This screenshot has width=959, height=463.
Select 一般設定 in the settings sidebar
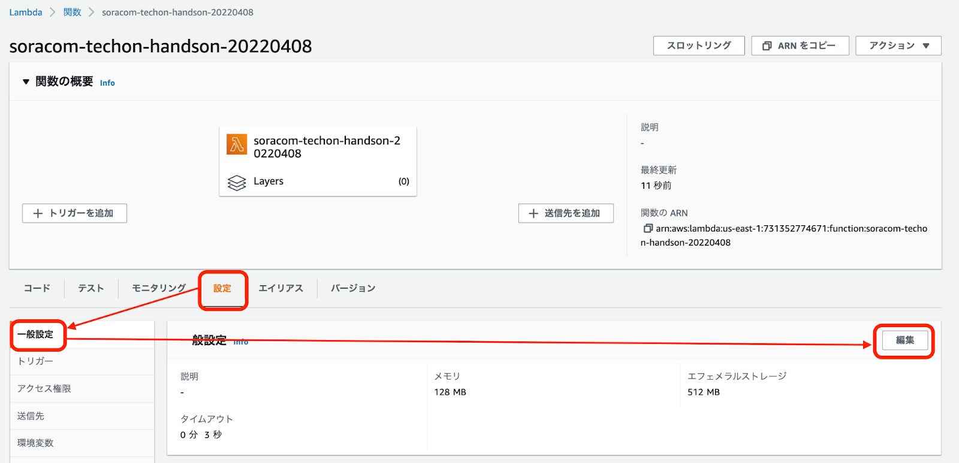coord(83,335)
